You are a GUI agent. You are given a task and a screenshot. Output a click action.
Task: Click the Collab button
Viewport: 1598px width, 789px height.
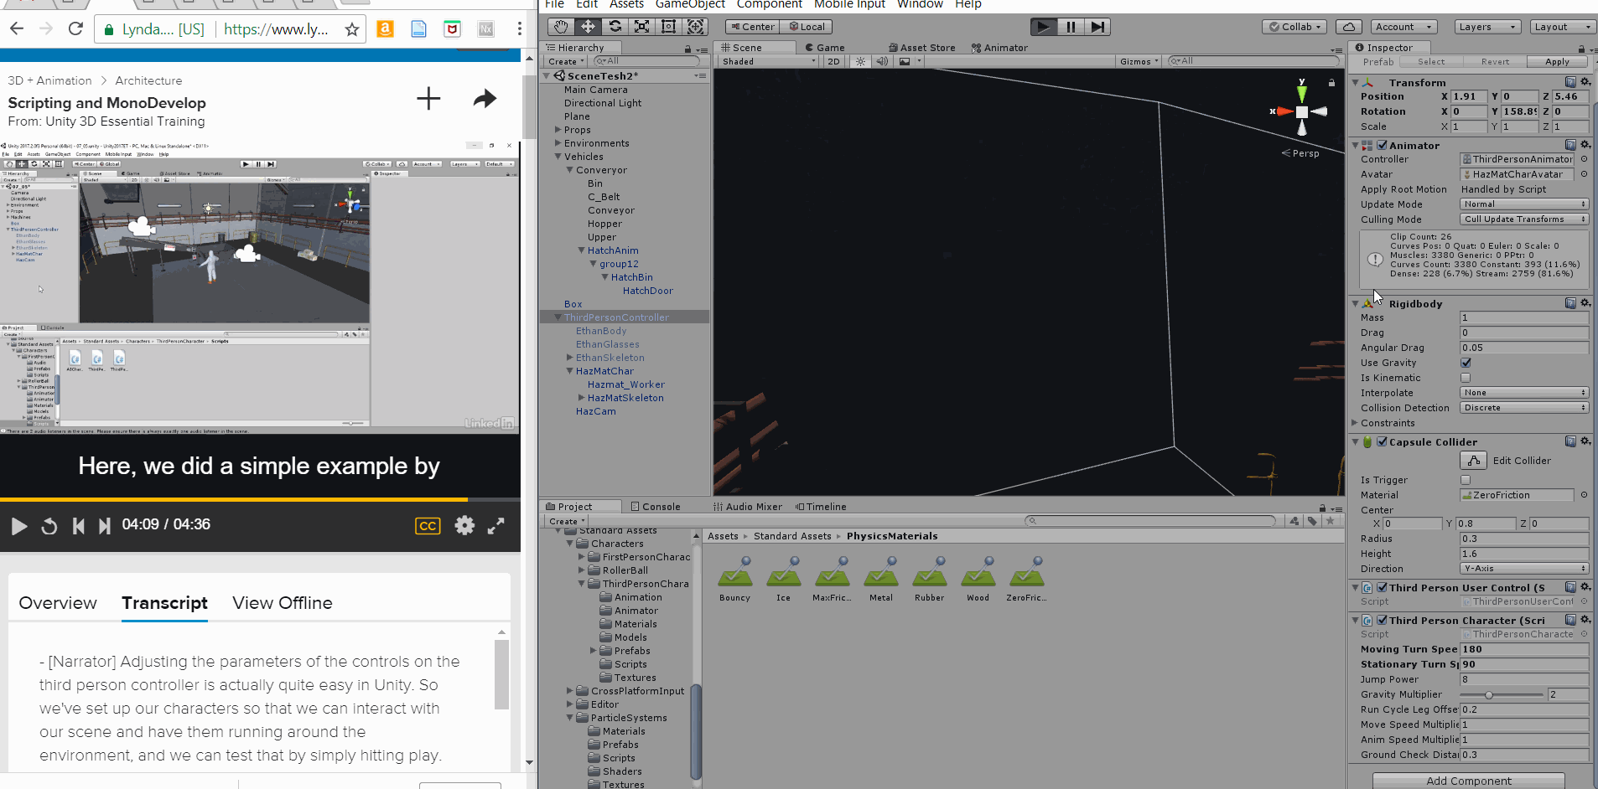pyautogui.click(x=1294, y=27)
